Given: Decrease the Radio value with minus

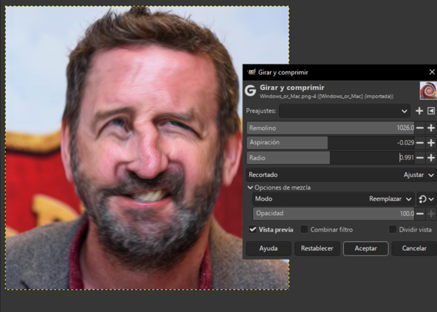Looking at the screenshot, I should (x=420, y=158).
